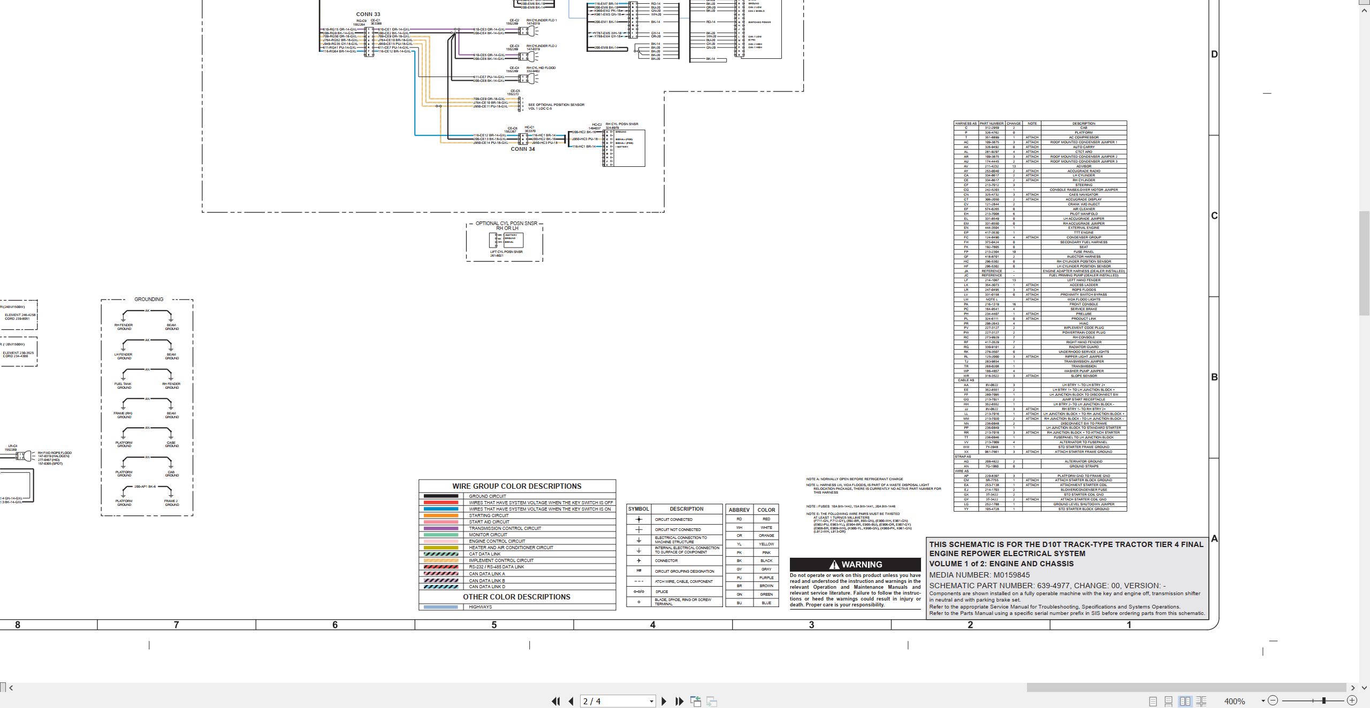Click the previous view icon
This screenshot has height=708, width=1370.
(x=696, y=701)
